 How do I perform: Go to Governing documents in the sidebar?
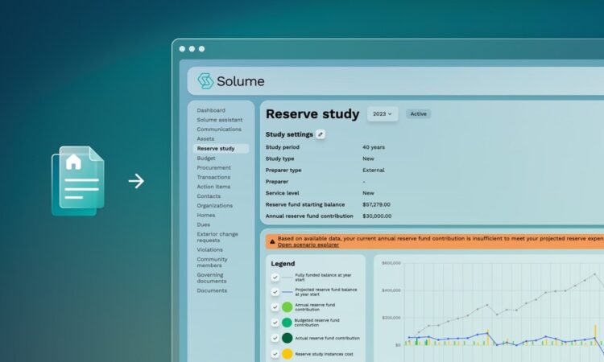click(x=212, y=278)
